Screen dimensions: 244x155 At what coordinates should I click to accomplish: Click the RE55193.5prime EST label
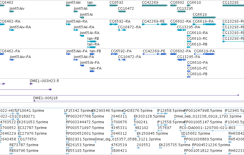(x=81, y=151)
